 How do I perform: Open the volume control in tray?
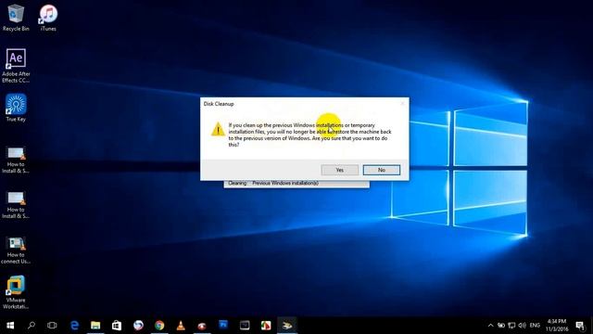pyautogui.click(x=523, y=326)
